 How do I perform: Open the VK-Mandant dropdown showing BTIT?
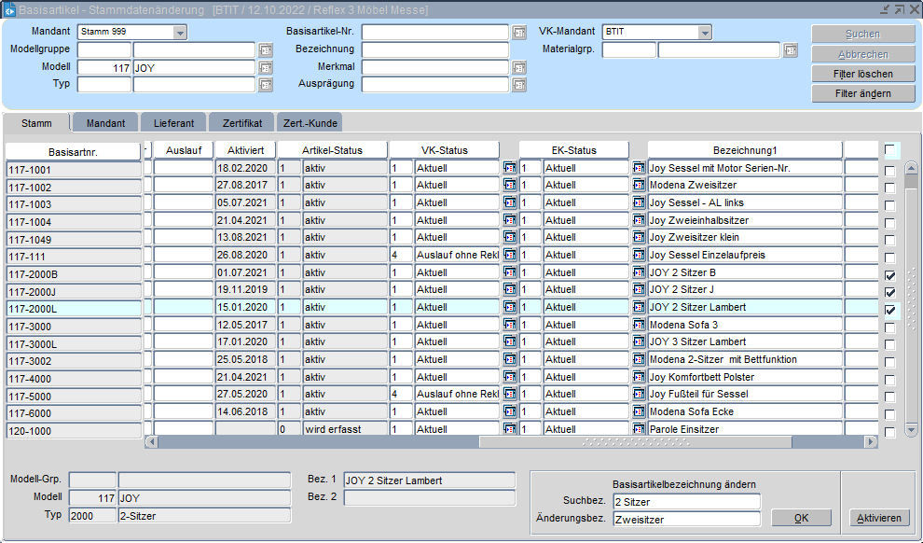point(705,33)
